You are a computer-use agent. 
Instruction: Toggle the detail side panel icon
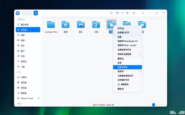[134, 13]
